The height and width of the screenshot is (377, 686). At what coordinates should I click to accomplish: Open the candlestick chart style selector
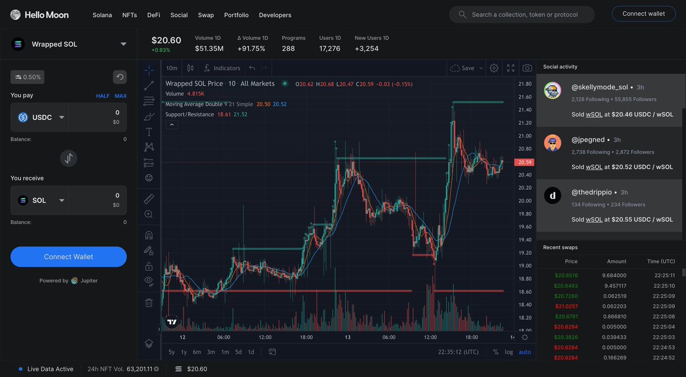tap(190, 68)
